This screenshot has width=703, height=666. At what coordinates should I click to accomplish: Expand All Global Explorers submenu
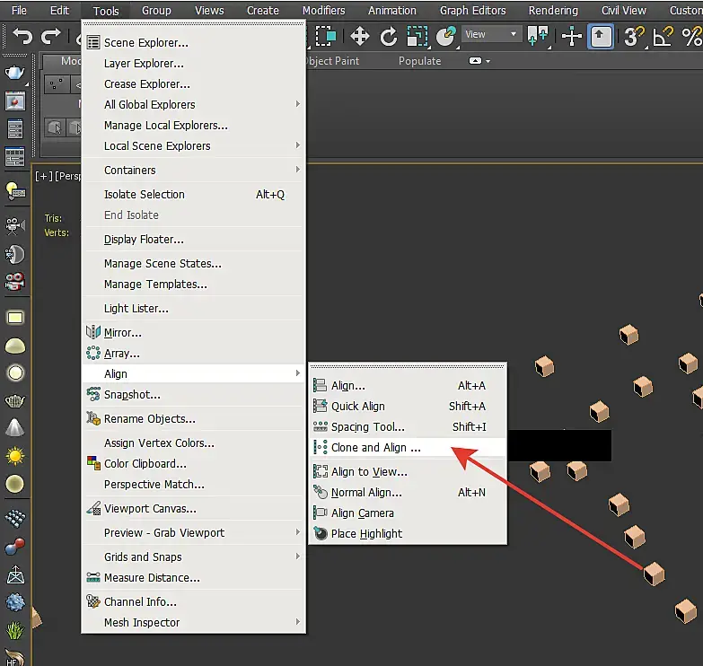(x=194, y=104)
